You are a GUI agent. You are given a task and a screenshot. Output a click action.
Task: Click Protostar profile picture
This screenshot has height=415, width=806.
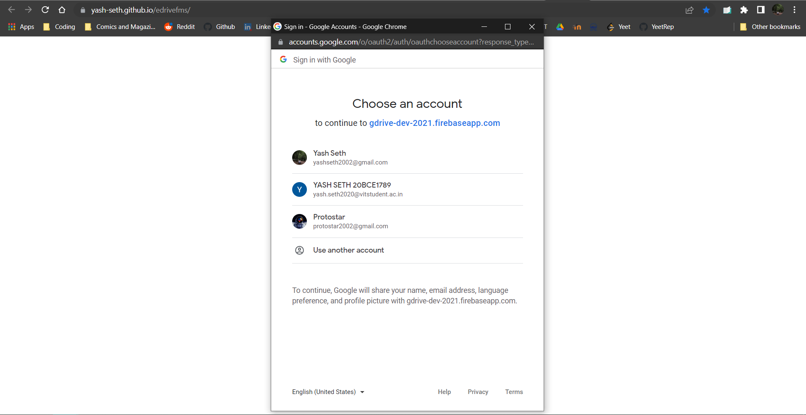[299, 221]
